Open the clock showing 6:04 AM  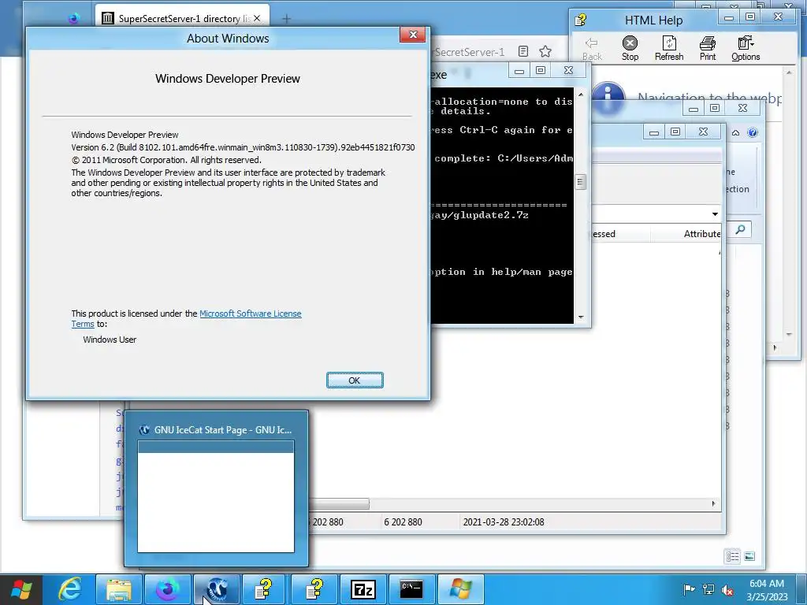point(767,589)
